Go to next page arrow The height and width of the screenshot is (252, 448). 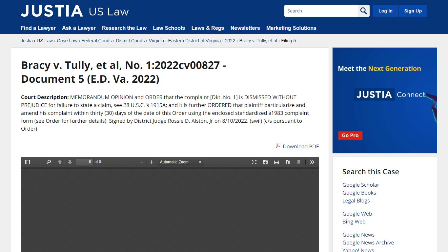(x=70, y=162)
